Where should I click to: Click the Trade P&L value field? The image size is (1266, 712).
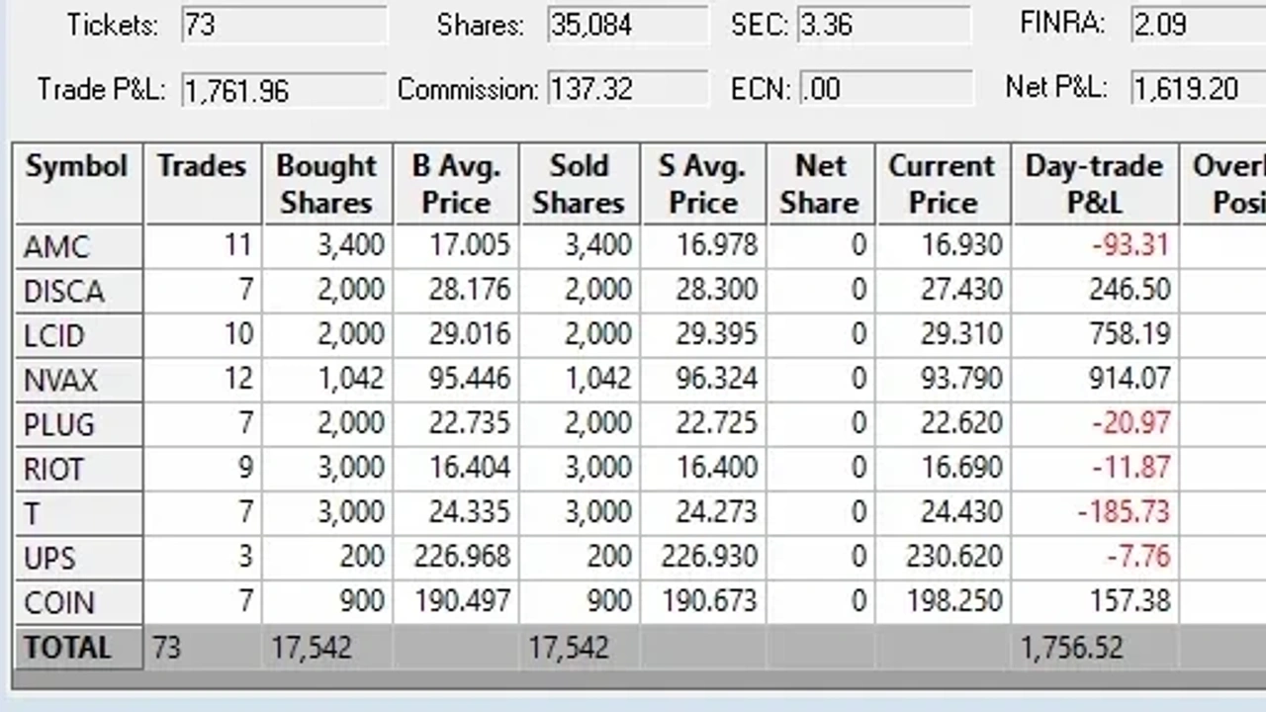click(284, 90)
